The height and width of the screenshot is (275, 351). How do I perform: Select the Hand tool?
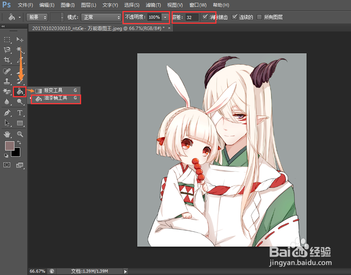pyautogui.click(x=7, y=134)
